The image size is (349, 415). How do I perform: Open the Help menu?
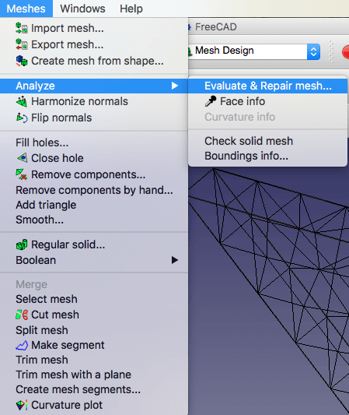pos(131,9)
